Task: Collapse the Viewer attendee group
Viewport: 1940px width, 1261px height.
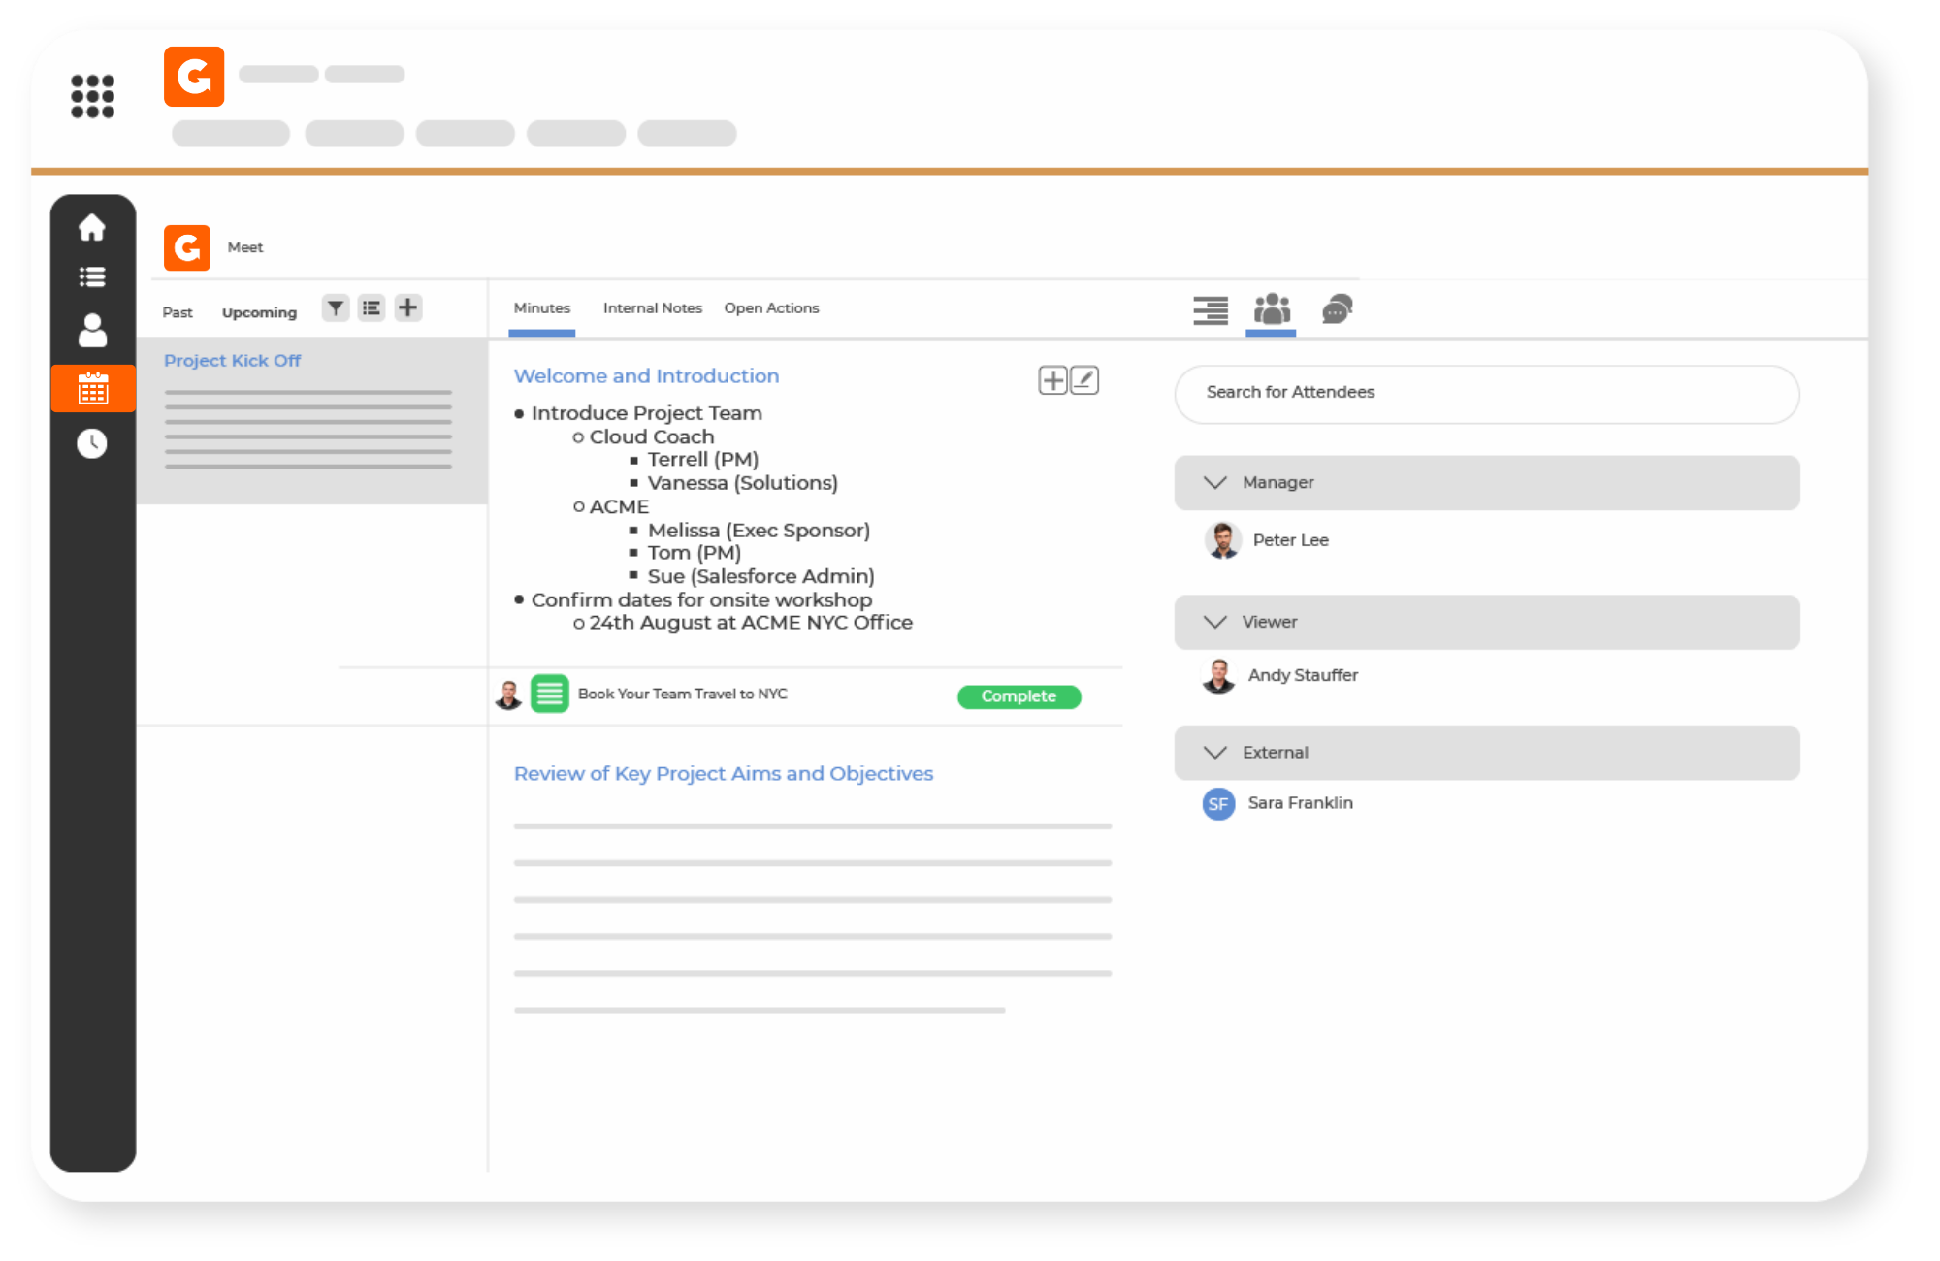Action: [1215, 622]
